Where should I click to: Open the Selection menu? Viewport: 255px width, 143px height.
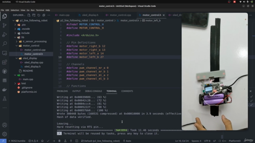click(15, 10)
